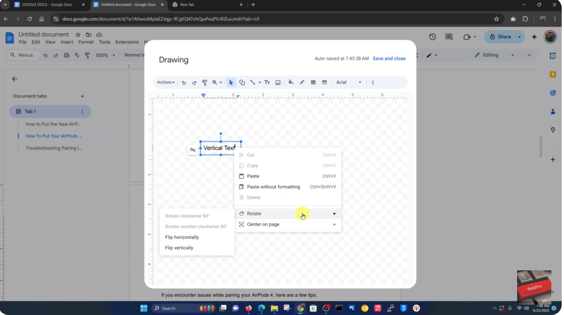
Task: Select Flip horizontally
Action: [x=197, y=237]
